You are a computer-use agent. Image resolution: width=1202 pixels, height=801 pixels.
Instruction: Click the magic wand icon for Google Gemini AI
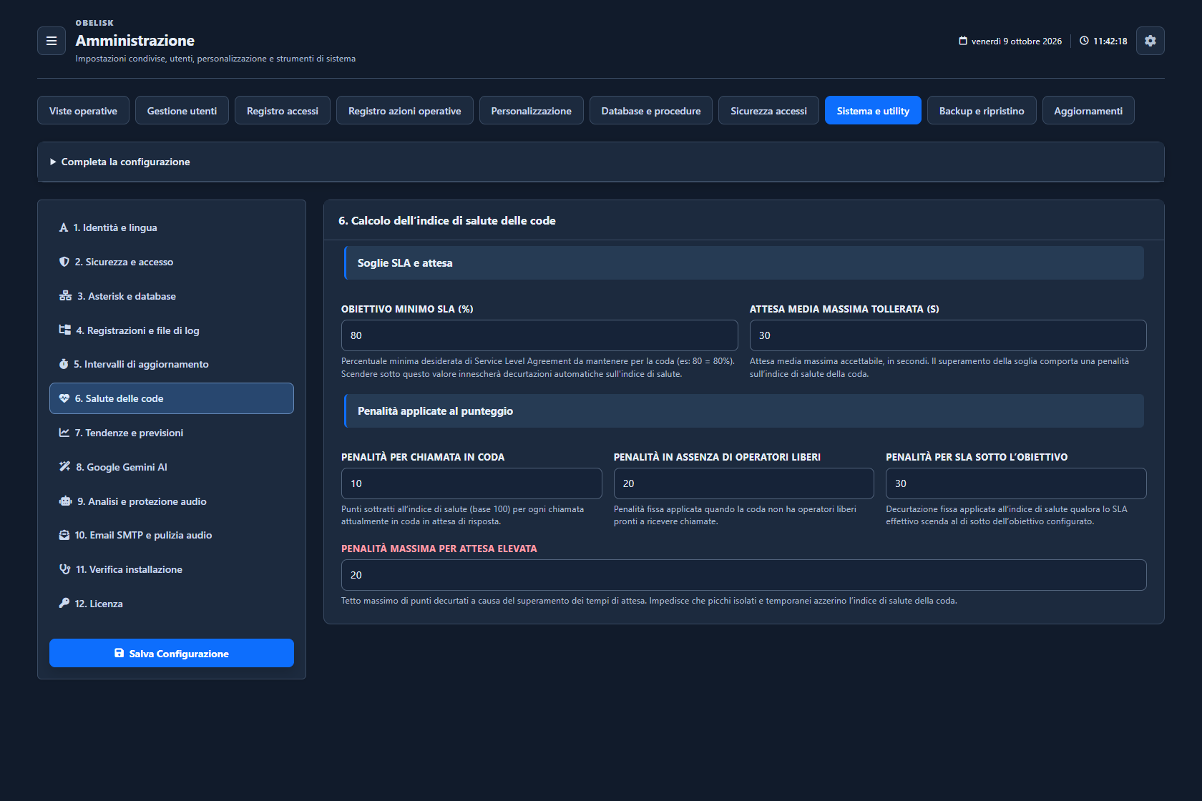point(64,467)
